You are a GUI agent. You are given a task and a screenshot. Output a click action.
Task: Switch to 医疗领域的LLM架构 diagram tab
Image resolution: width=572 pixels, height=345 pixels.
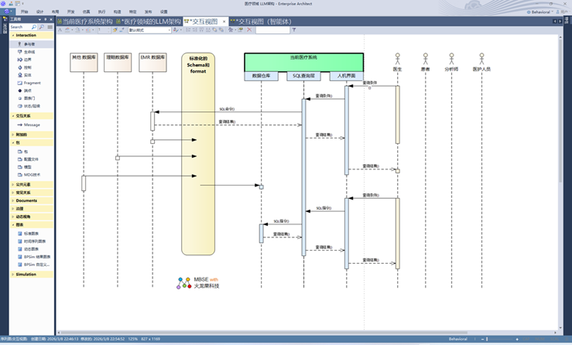click(x=149, y=21)
